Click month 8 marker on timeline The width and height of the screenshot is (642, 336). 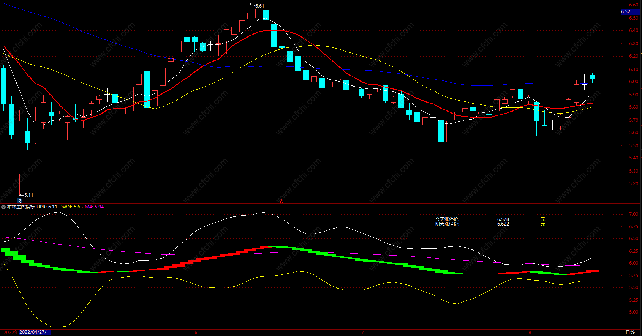tap(530, 333)
